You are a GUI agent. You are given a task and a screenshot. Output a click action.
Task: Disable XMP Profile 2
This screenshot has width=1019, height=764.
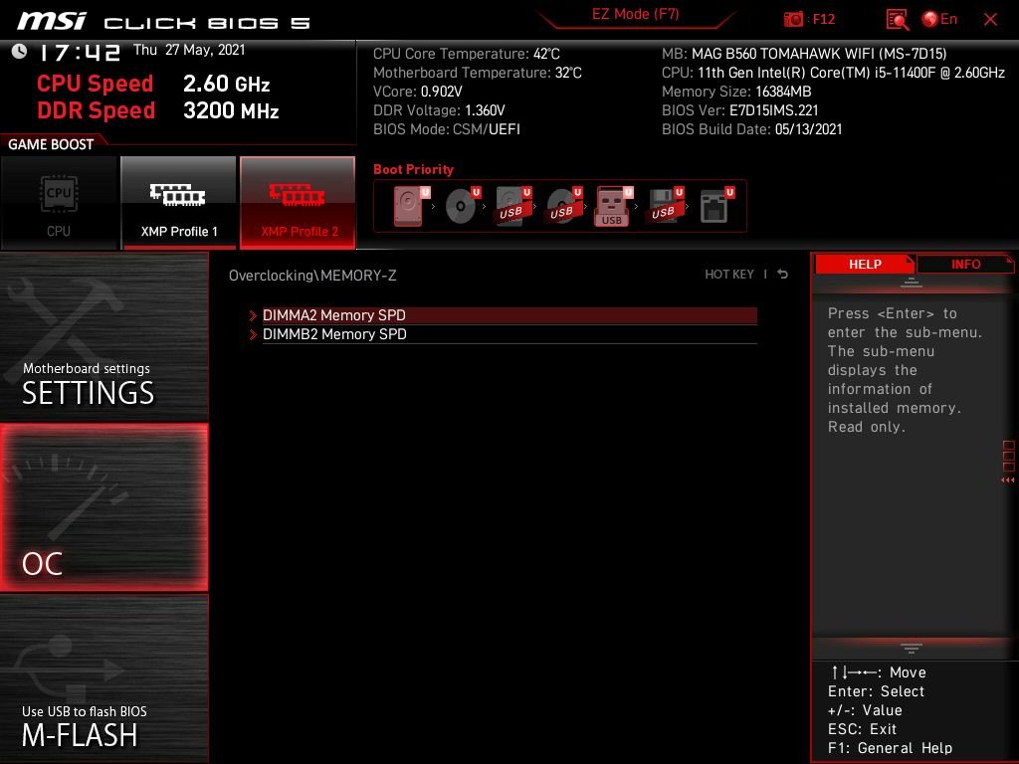point(298,203)
